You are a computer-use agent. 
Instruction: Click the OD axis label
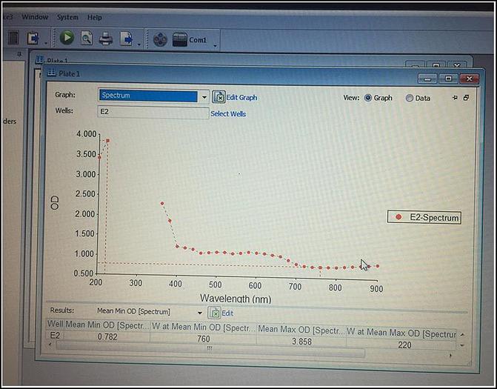(55, 202)
